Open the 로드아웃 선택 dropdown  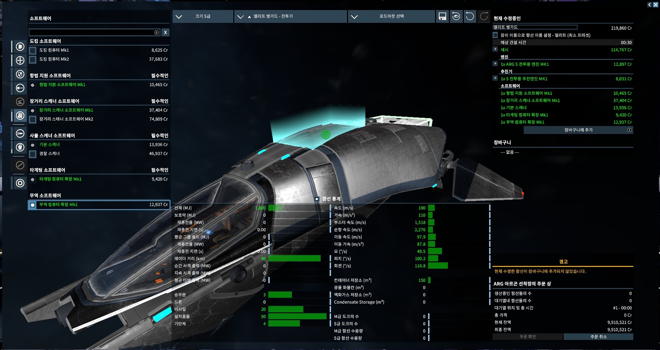pyautogui.click(x=391, y=16)
